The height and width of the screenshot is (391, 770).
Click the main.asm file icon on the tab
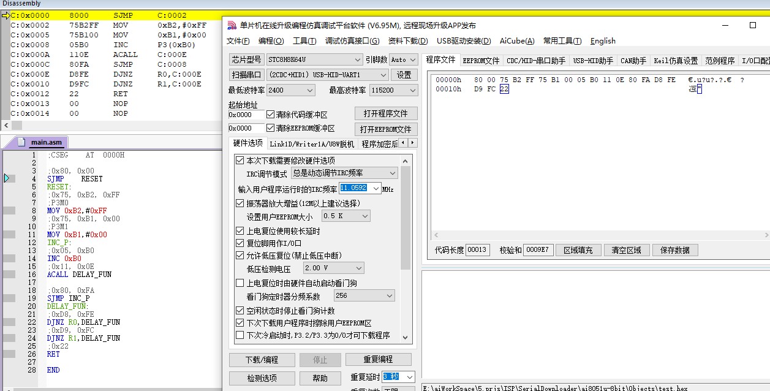tap(22, 142)
